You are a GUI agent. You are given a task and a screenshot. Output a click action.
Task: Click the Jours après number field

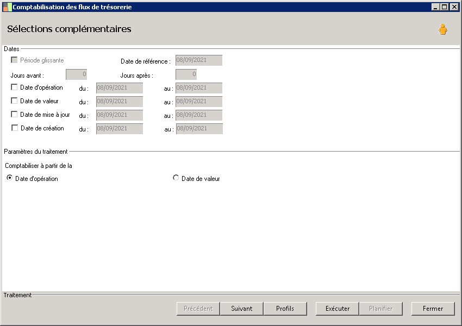186,74
